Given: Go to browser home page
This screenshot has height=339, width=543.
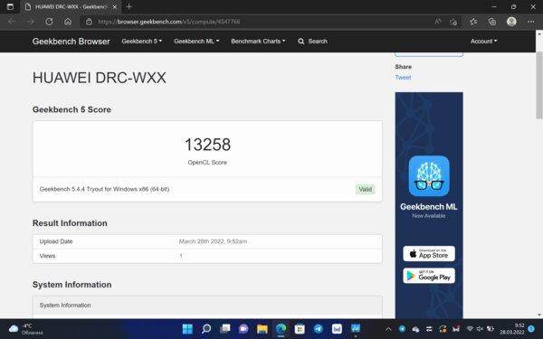Looking at the screenshot, I should pos(68,22).
